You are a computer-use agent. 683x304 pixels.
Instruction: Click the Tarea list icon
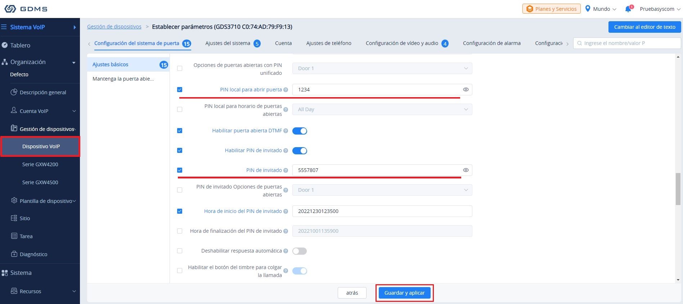click(14, 236)
